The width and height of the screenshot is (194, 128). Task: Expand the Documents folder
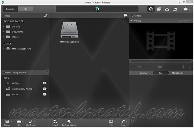(x=3, y=32)
